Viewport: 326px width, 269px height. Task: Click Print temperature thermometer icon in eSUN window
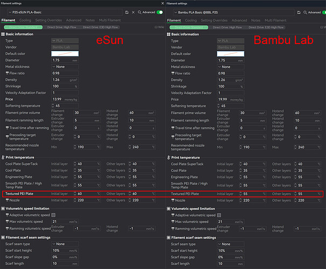click(3, 158)
